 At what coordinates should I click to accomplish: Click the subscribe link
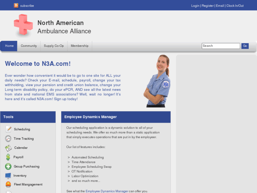(x=27, y=6)
